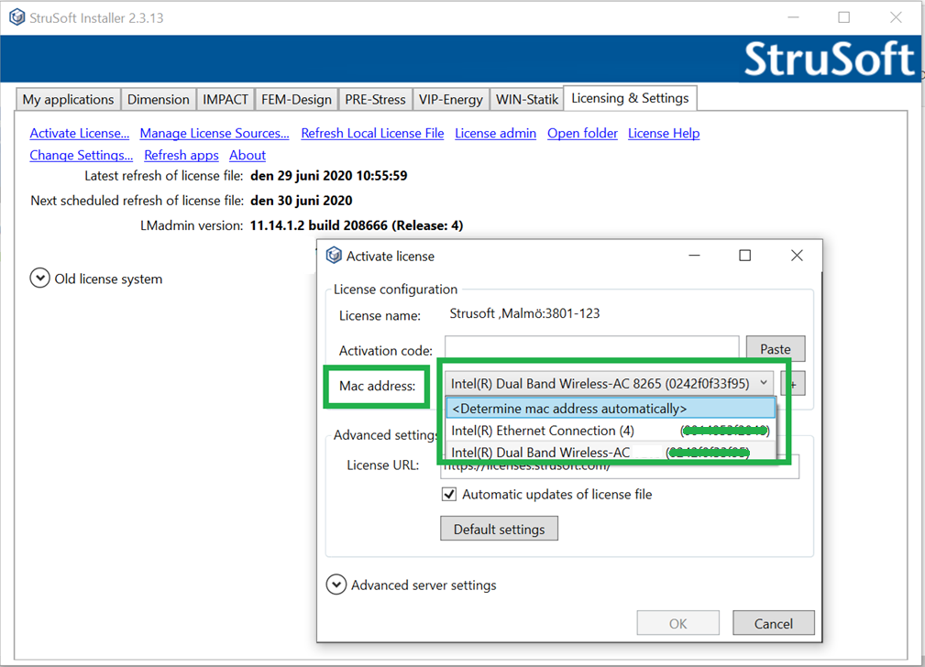The height and width of the screenshot is (667, 925).
Task: Open the License admin link
Action: [x=496, y=133]
